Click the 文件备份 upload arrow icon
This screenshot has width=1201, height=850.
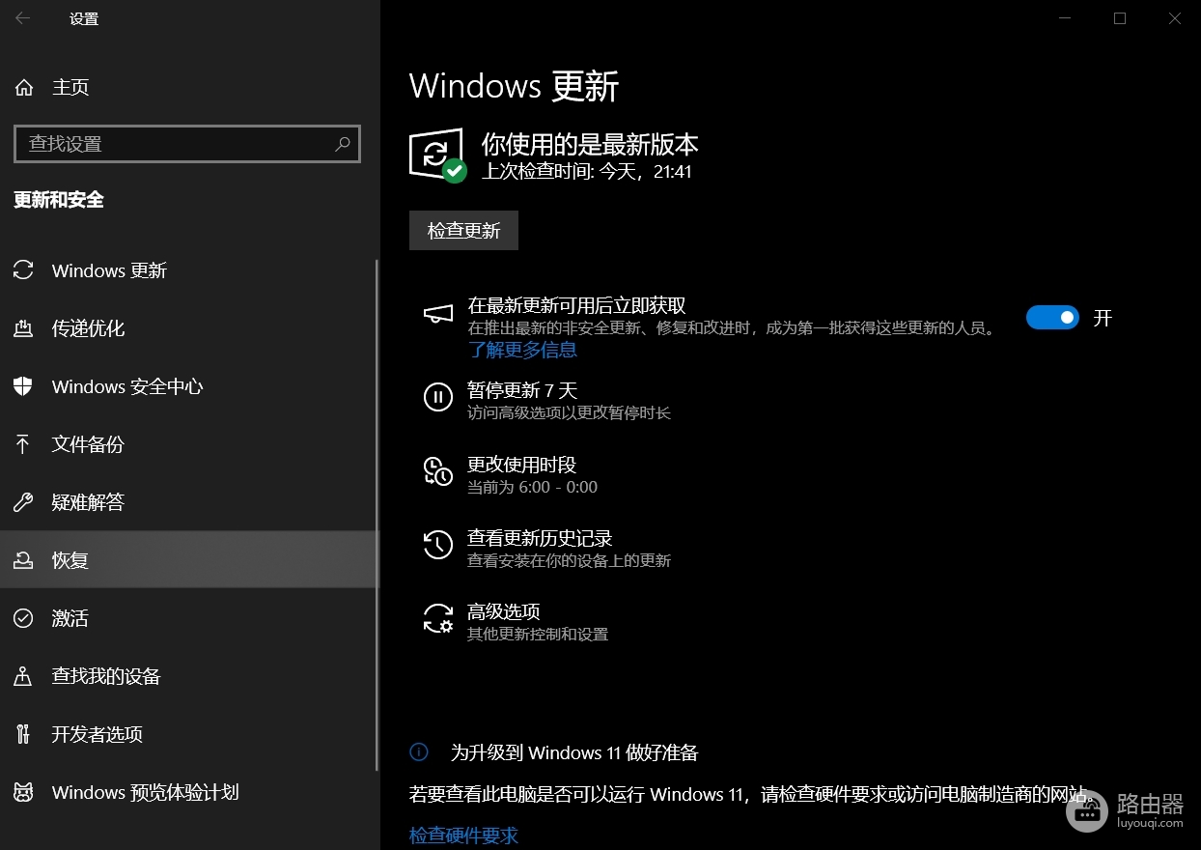[23, 444]
